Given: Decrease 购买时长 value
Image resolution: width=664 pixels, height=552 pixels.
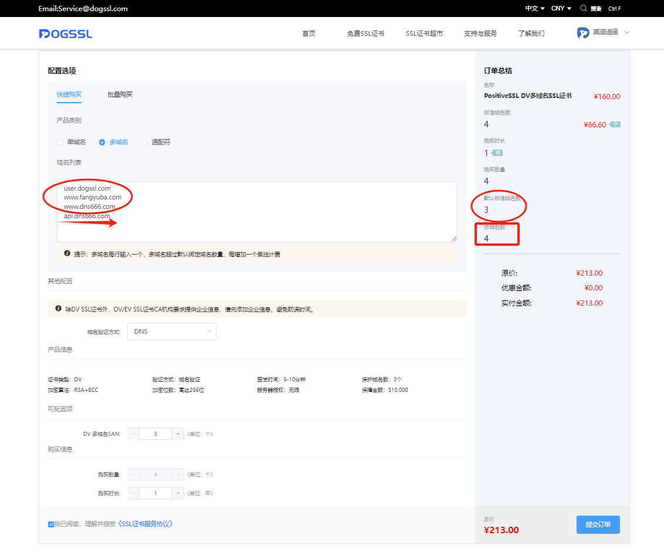Looking at the screenshot, I should 133,493.
